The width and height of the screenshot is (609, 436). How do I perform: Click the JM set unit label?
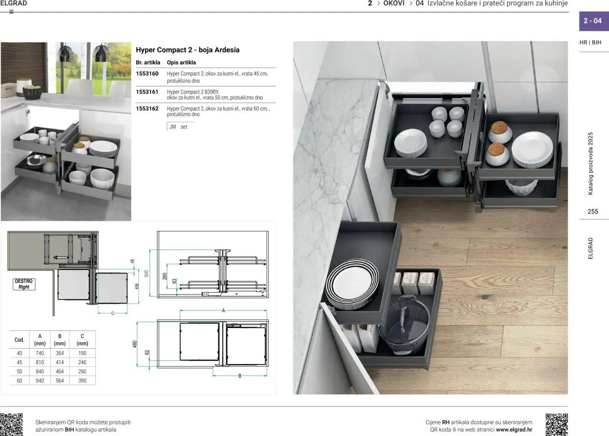[x=178, y=127]
